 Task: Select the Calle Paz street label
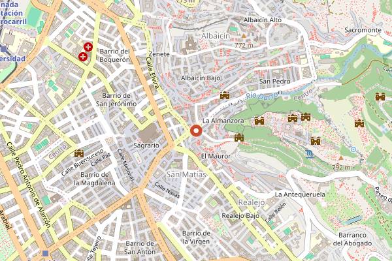pos(101,160)
